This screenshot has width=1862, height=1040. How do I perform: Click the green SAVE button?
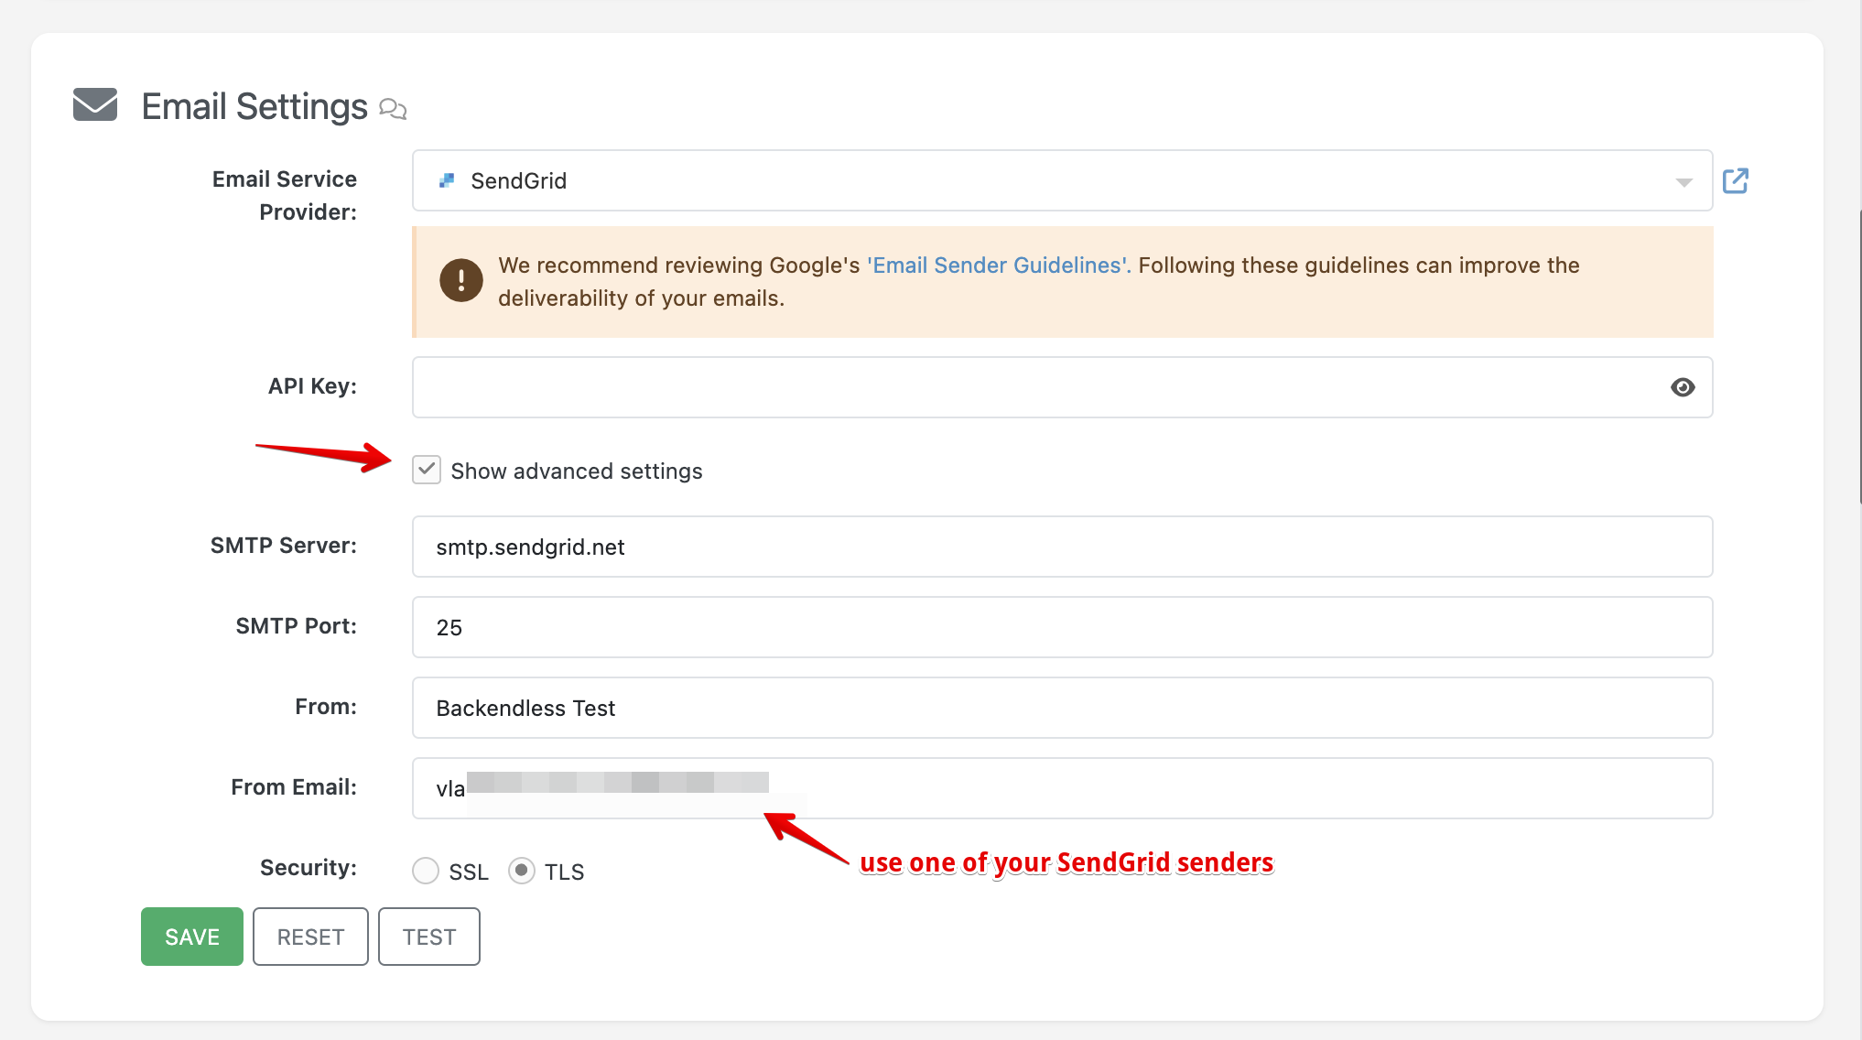coord(192,937)
